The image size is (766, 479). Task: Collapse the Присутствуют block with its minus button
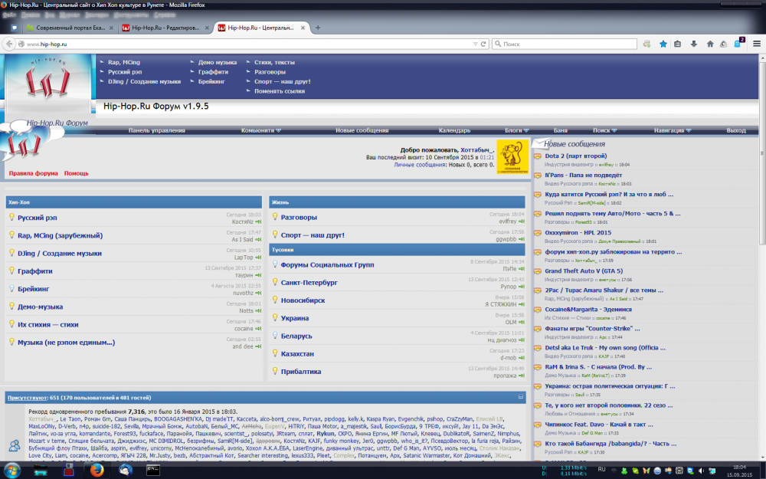click(520, 397)
